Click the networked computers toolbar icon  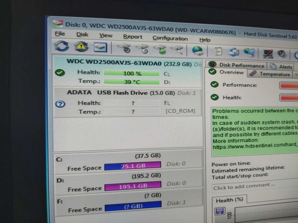point(249,53)
